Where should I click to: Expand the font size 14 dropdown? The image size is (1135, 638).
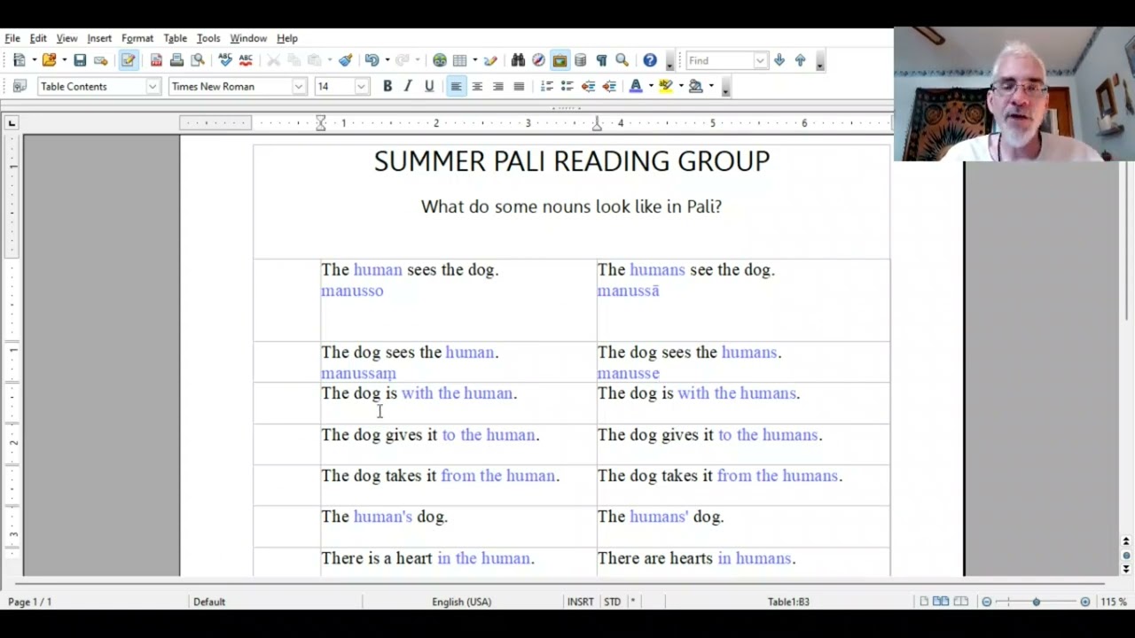(361, 86)
